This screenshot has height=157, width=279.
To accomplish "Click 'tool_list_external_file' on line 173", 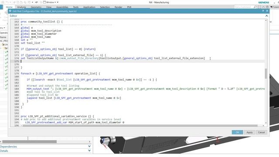I will pos(76,55).
